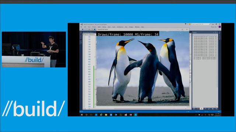Open the signed-in user account dropdown
The width and height of the screenshot is (236, 132).
point(214,27)
